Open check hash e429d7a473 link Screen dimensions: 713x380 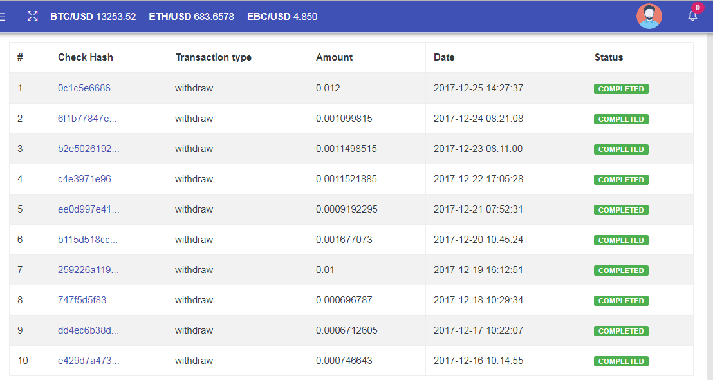coord(88,361)
